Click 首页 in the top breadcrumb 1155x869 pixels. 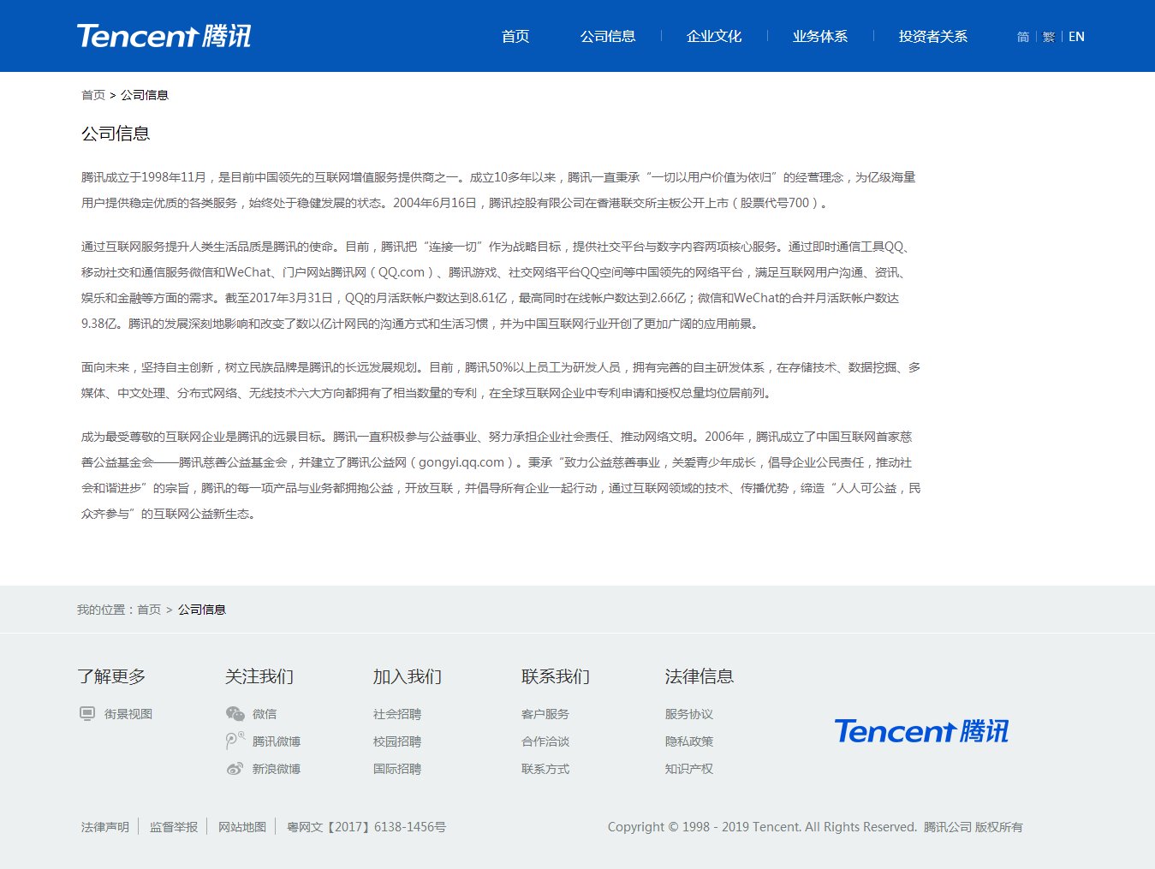[93, 95]
